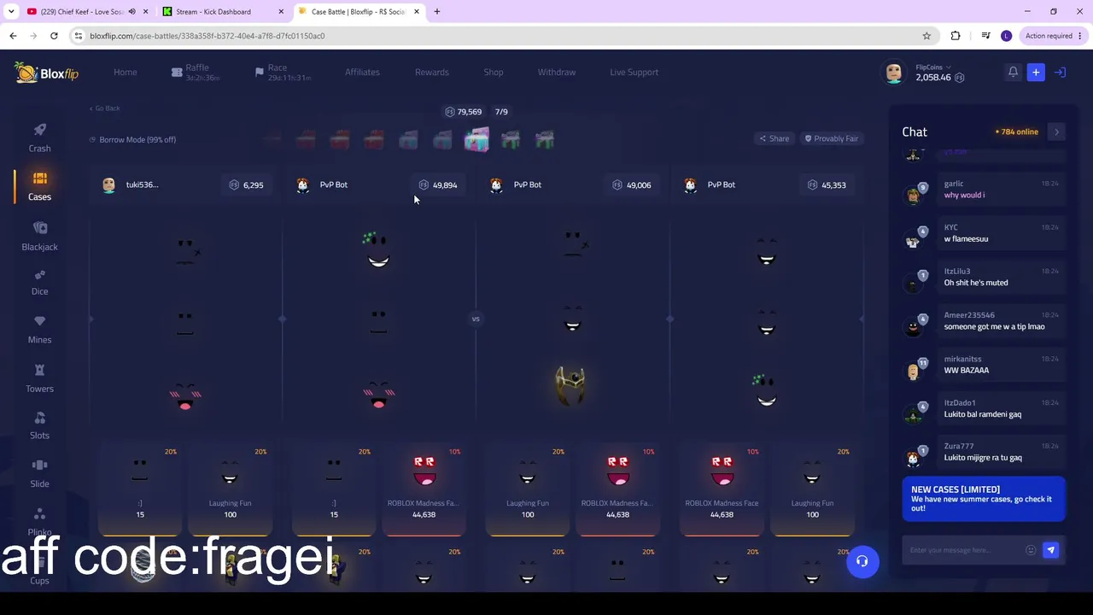Open the NEW CASES [LIMITED] announcement banner
The width and height of the screenshot is (1093, 615).
point(984,499)
